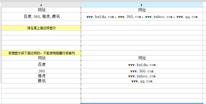
Task: Select cell '百度' in lower table
Action: 41,64
